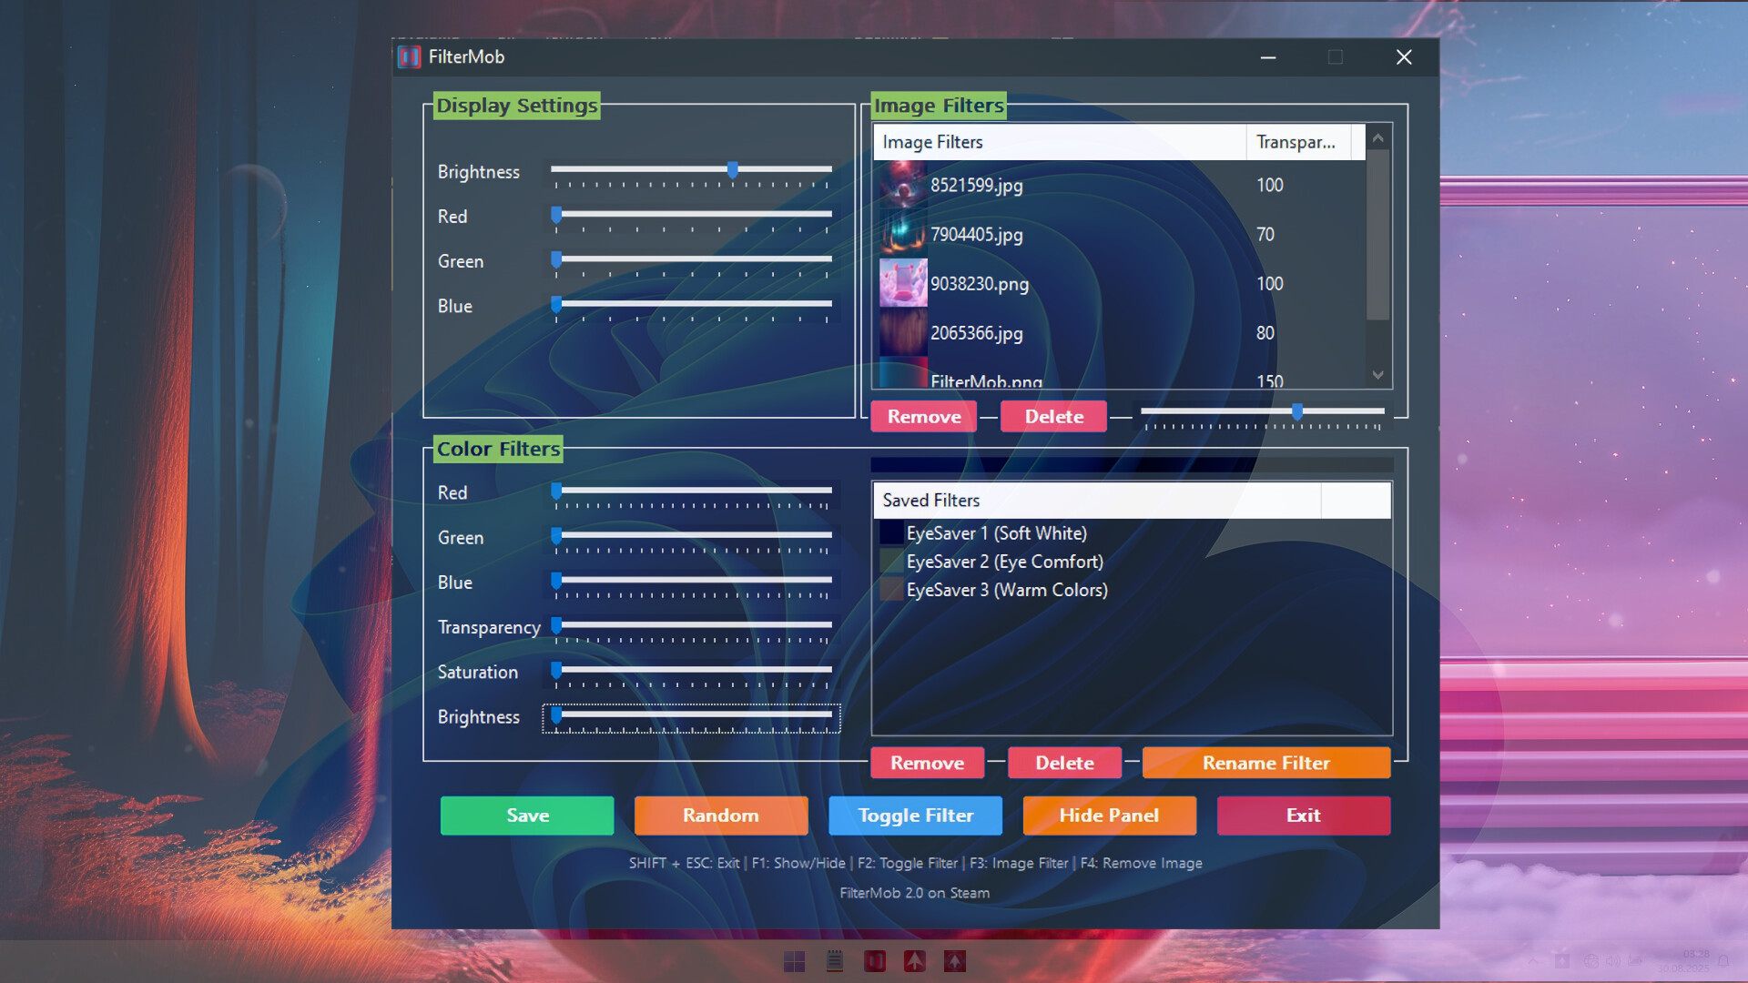Rename the selected saved filter
This screenshot has height=983, width=1748.
pos(1265,762)
